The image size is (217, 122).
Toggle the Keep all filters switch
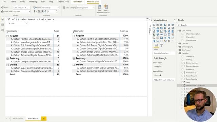tap(159, 75)
